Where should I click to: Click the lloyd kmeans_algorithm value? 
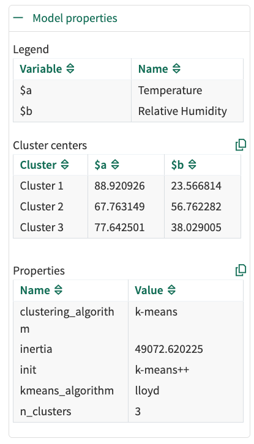click(x=147, y=390)
